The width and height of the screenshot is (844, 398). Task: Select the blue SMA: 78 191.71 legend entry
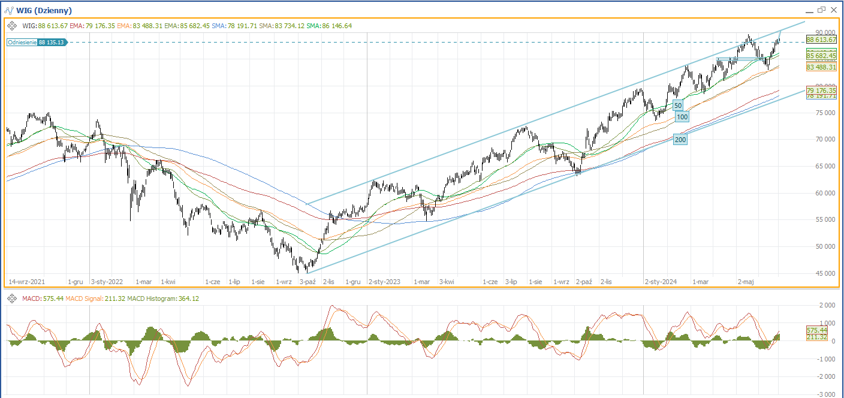(x=234, y=26)
